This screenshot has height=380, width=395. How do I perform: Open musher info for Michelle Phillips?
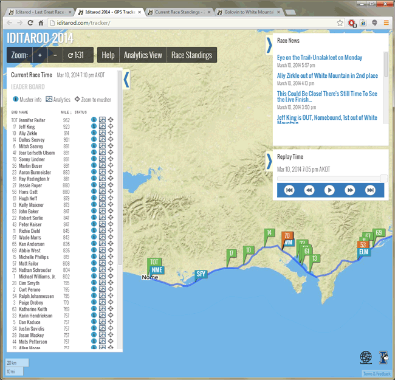tap(94, 257)
